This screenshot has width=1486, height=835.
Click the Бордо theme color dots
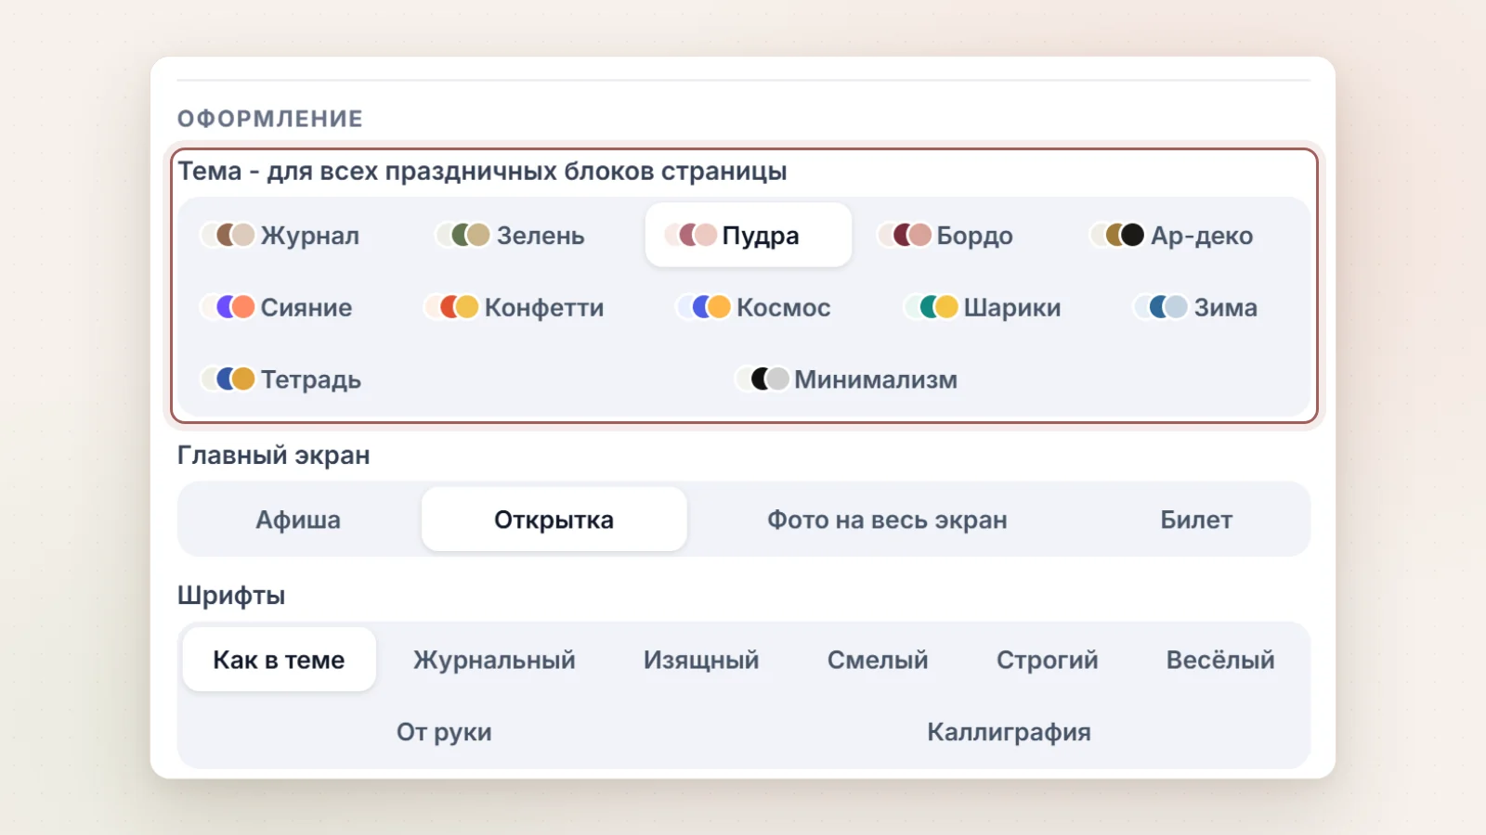pyautogui.click(x=905, y=235)
